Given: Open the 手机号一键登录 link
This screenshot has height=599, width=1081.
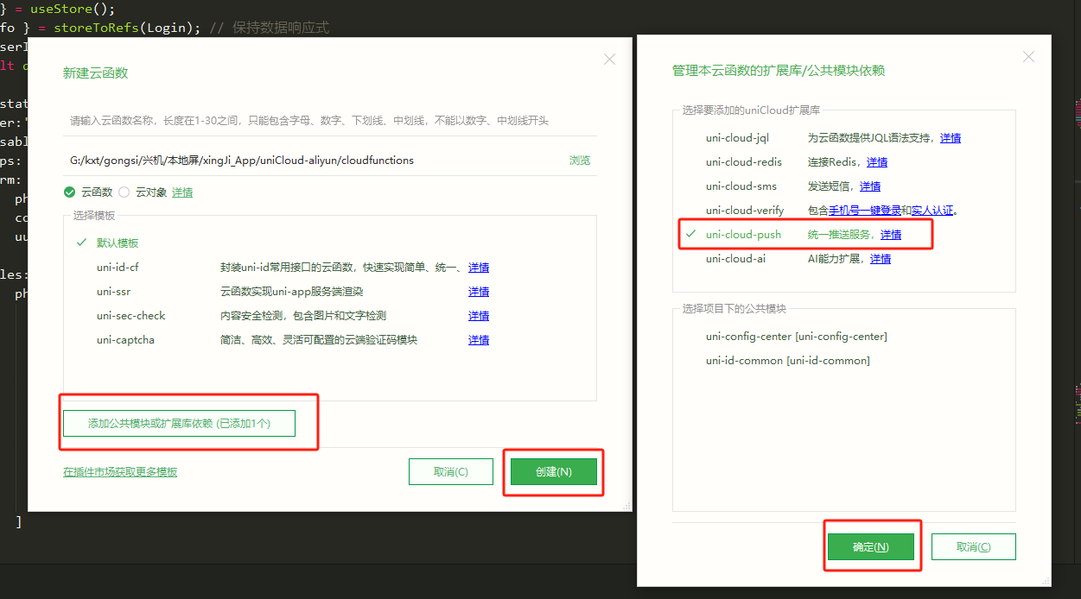Looking at the screenshot, I should pos(865,211).
